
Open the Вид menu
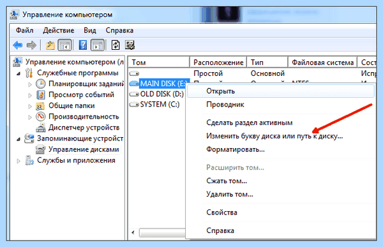[90, 31]
